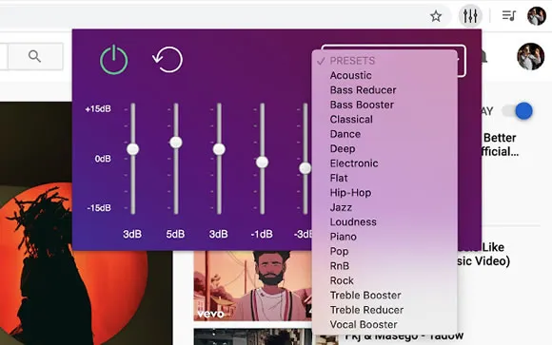552x345 pixels.
Task: Choose the Dance preset
Action: point(345,134)
